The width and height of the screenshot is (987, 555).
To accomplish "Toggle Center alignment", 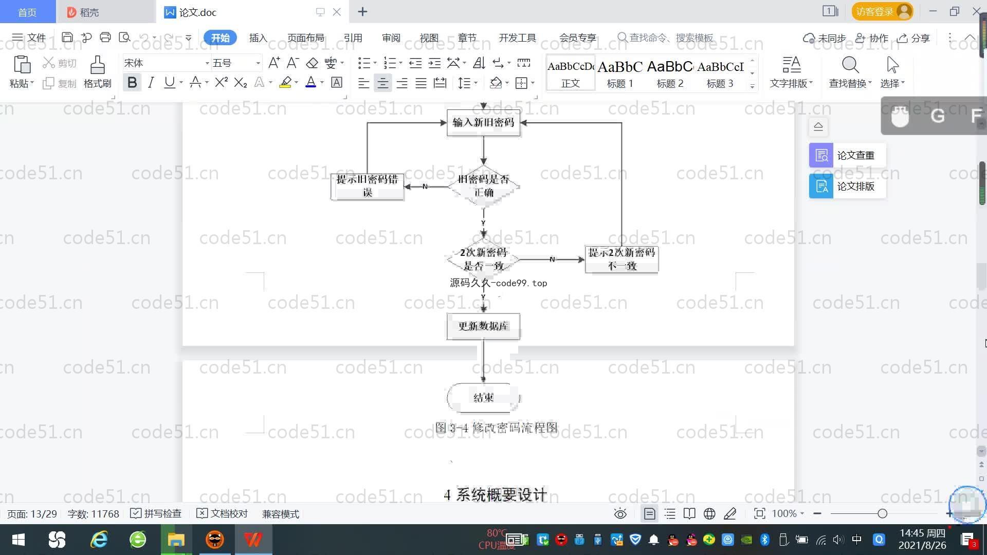I will [x=382, y=83].
